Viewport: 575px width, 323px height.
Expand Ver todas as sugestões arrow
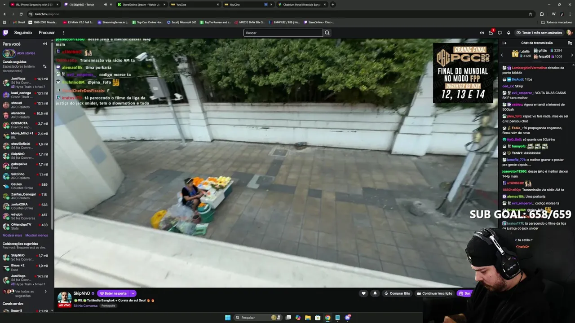[45, 292]
